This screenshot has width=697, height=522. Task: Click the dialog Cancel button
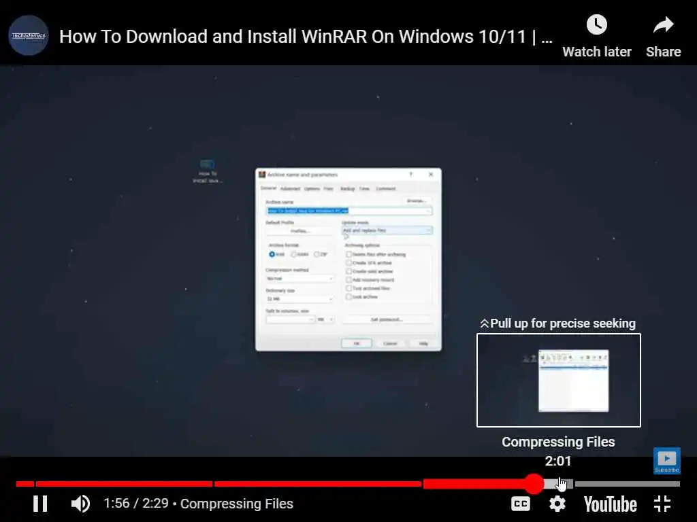click(x=390, y=343)
